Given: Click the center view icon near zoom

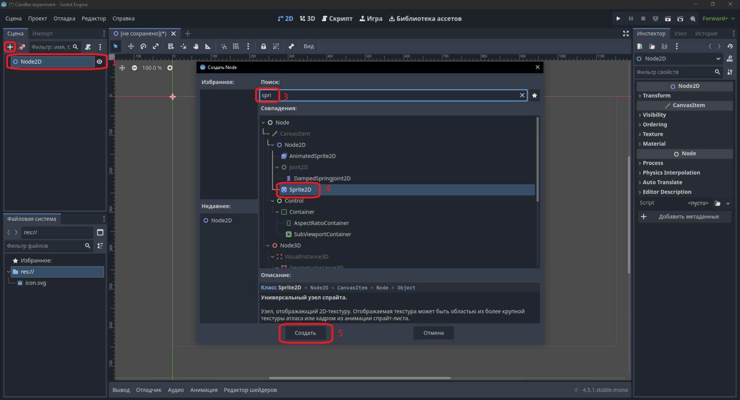Looking at the screenshot, I should tap(122, 68).
